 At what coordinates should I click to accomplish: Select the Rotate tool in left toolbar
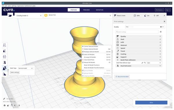pyautogui.click(x=4, y=57)
